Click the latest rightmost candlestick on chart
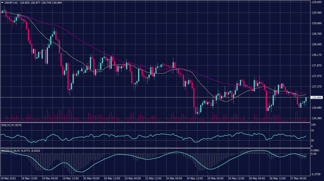The width and height of the screenshot is (324, 181). tap(306, 100)
